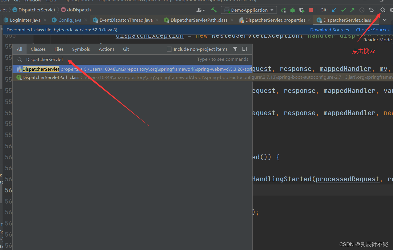Open the DemoApplication run configuration dropdown
Image resolution: width=393 pixels, height=250 pixels.
[x=249, y=10]
